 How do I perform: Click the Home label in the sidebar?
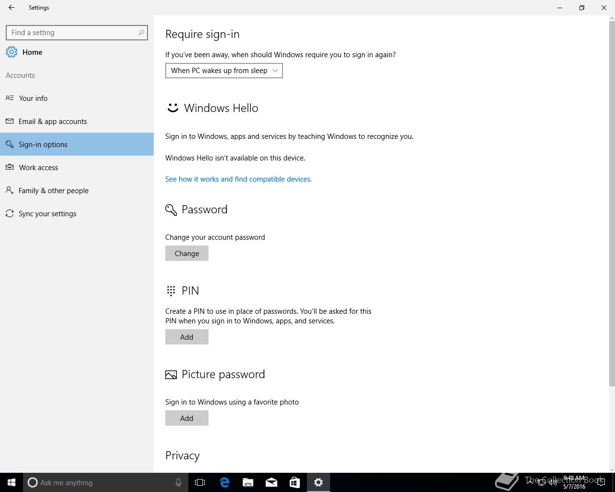click(x=32, y=52)
